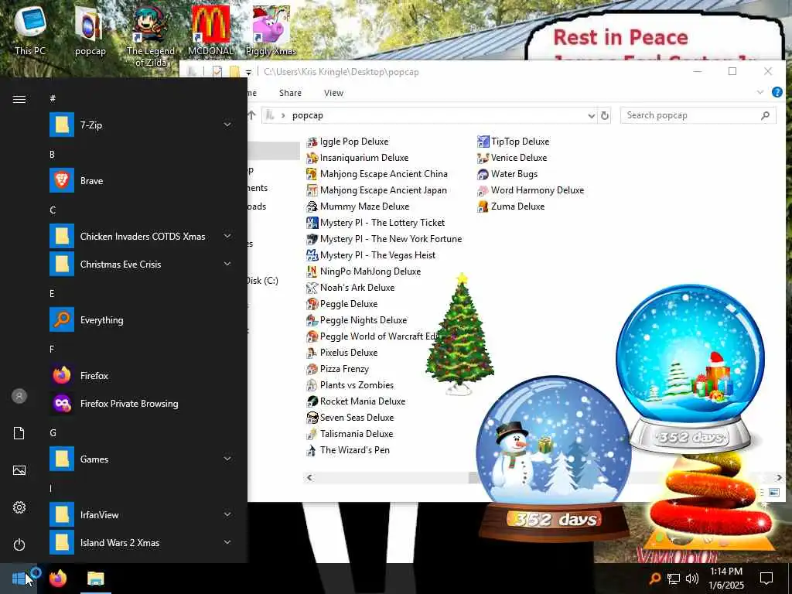
Task: Toggle ribbon expand chevron in Explorer
Action: coord(760,92)
